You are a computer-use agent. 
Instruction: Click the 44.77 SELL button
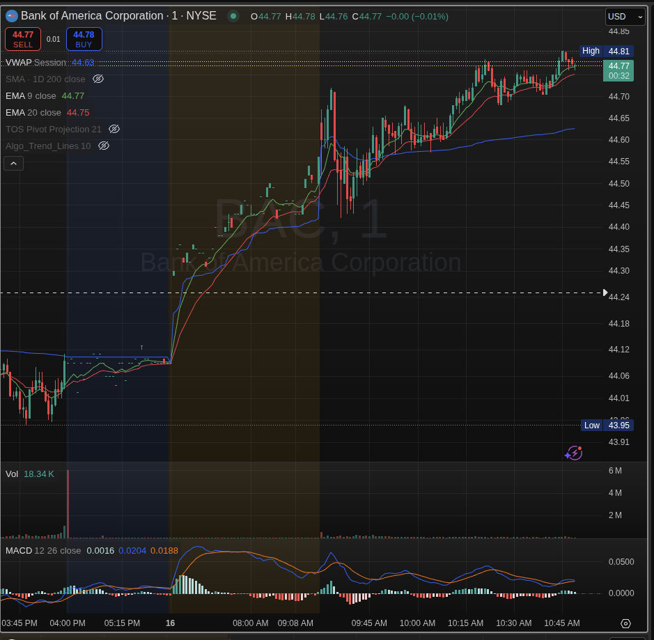tap(23, 39)
